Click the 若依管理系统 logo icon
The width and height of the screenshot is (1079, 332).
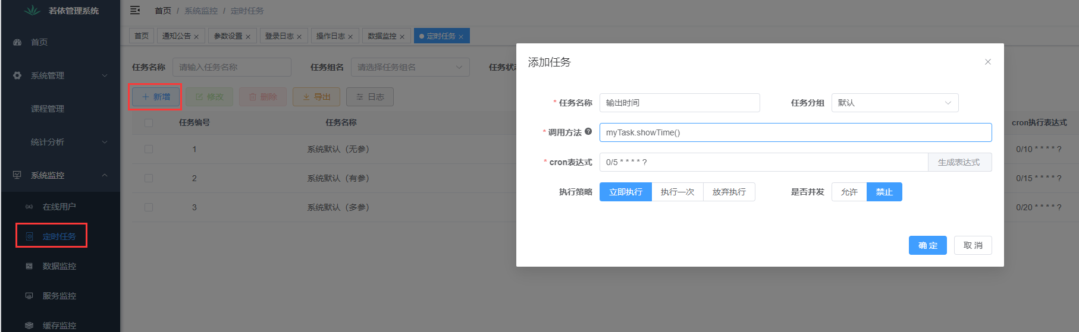pos(32,10)
